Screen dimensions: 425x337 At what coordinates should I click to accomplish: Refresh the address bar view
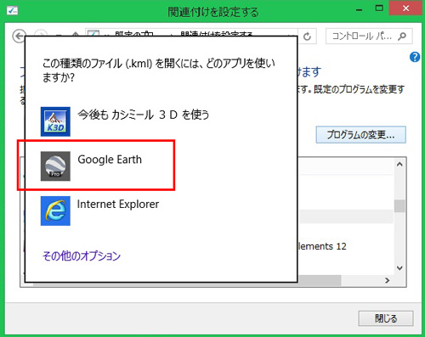coord(307,37)
